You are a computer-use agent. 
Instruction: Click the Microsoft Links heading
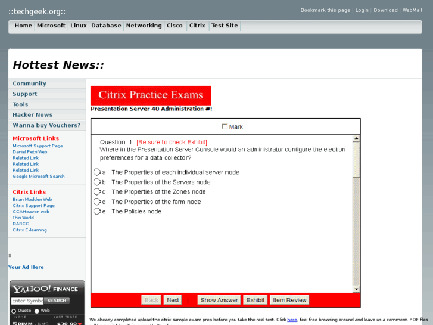[x=36, y=138]
